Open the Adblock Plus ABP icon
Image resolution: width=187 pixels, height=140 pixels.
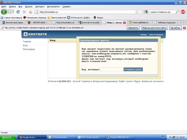[183, 12]
